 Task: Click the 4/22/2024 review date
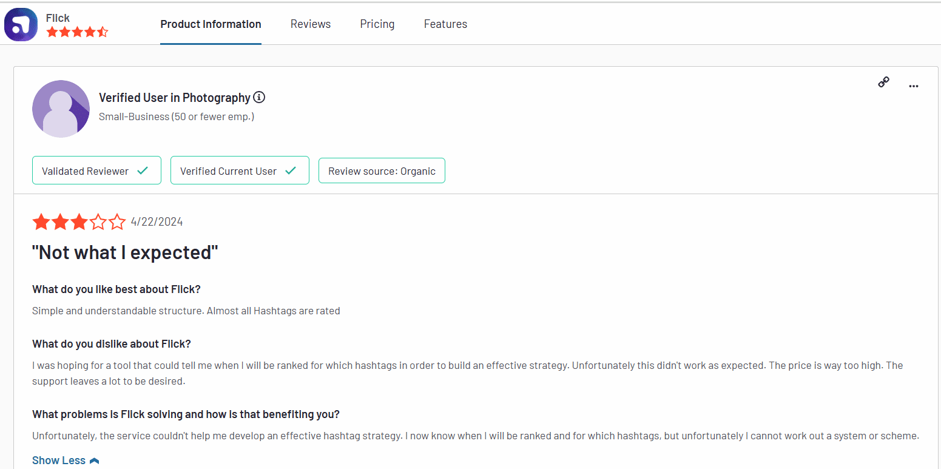pyautogui.click(x=157, y=222)
